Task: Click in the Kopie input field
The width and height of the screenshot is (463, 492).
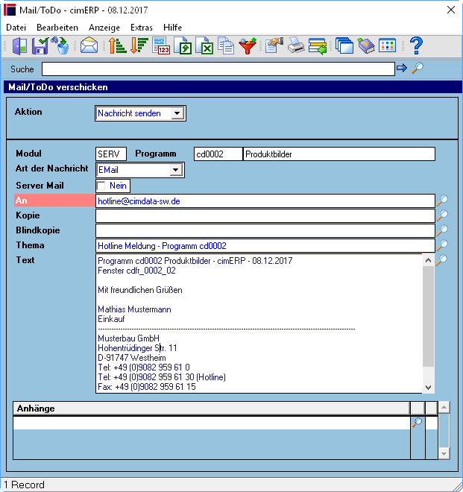Action: tap(265, 216)
